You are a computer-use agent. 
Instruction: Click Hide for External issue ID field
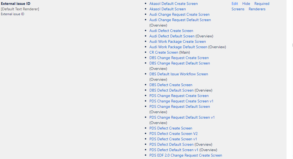click(246, 4)
